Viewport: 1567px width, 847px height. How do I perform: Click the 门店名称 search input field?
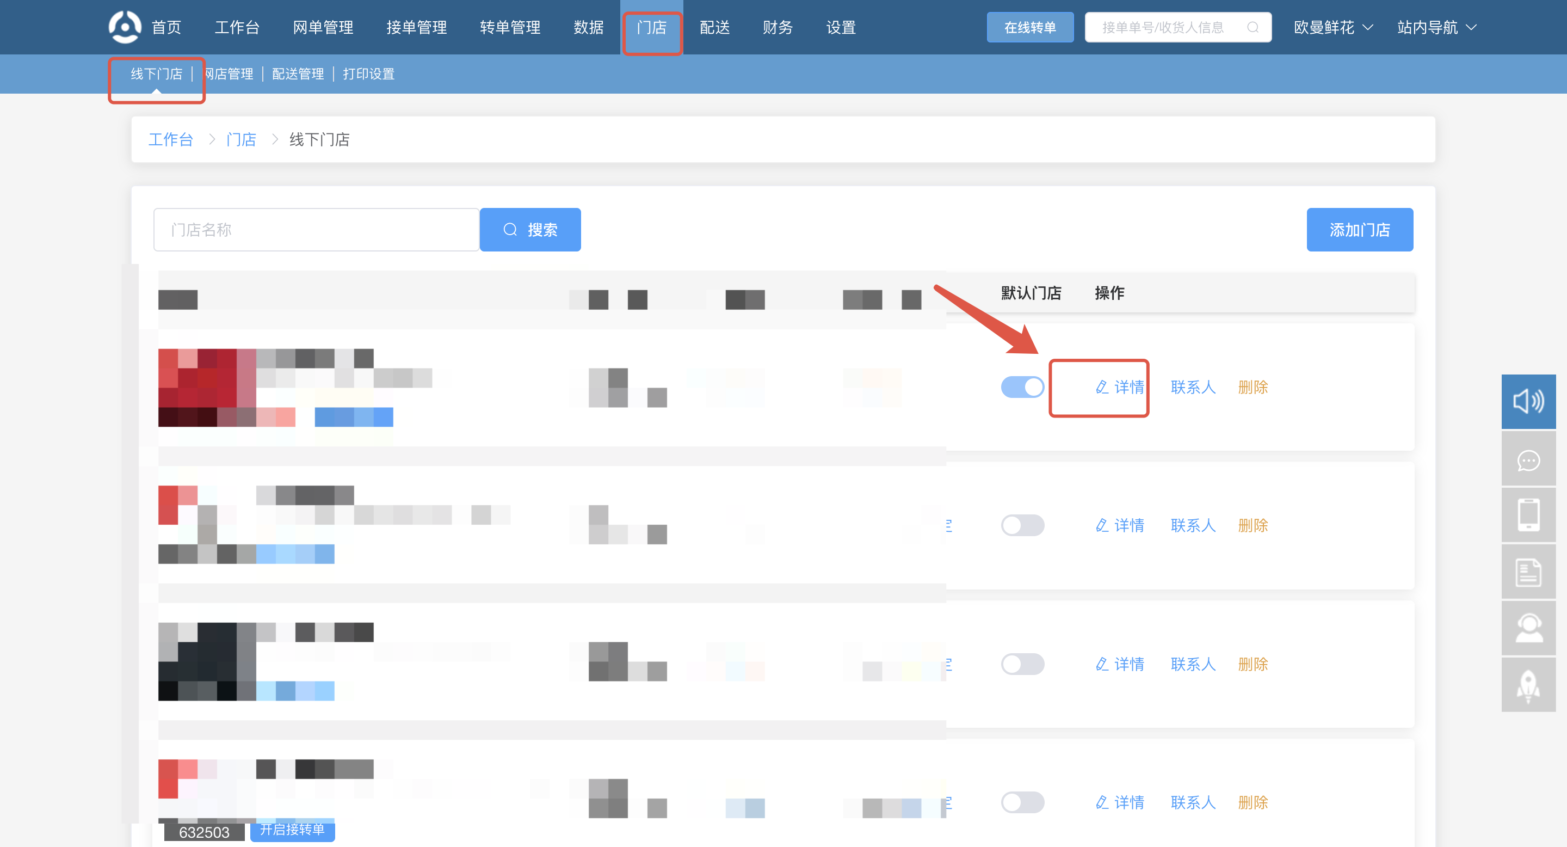click(x=316, y=230)
